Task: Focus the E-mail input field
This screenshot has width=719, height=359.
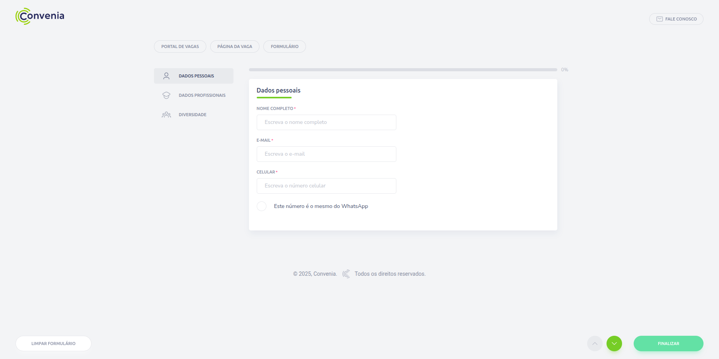Action: pyautogui.click(x=326, y=154)
